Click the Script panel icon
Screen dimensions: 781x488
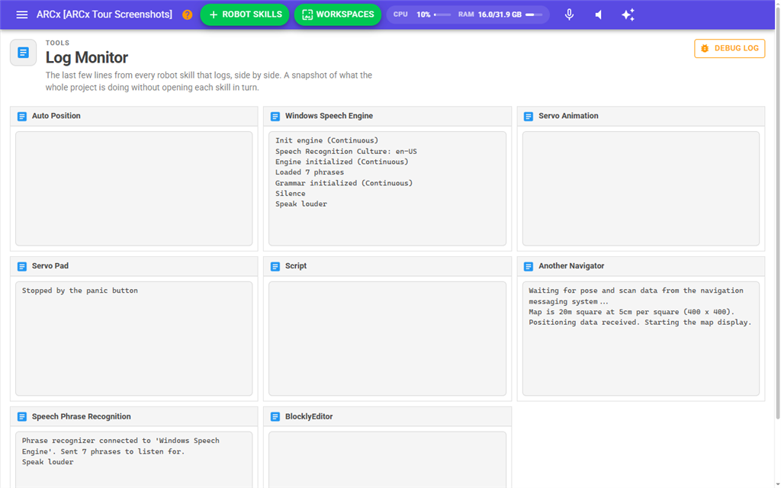click(x=275, y=266)
